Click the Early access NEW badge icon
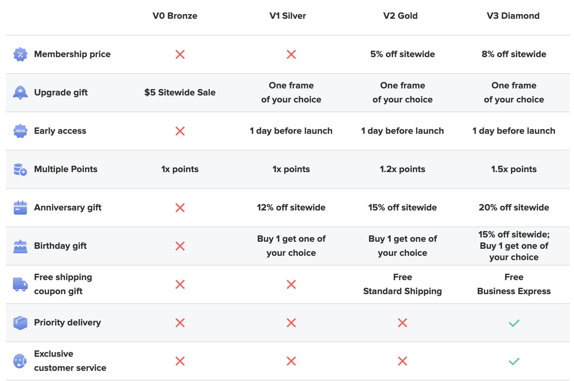This screenshot has width=574, height=381. coord(20,131)
